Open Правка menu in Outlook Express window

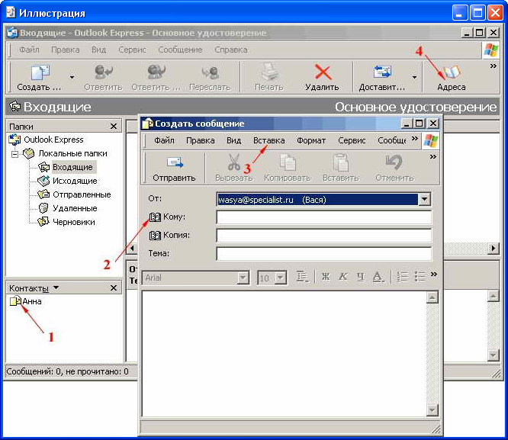[x=66, y=50]
